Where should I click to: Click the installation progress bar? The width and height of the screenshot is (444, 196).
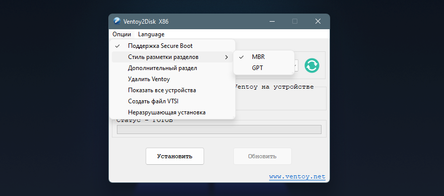pos(219,129)
